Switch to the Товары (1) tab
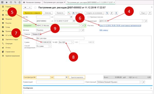Screen dimensions: 154x94 coord(36,34)
